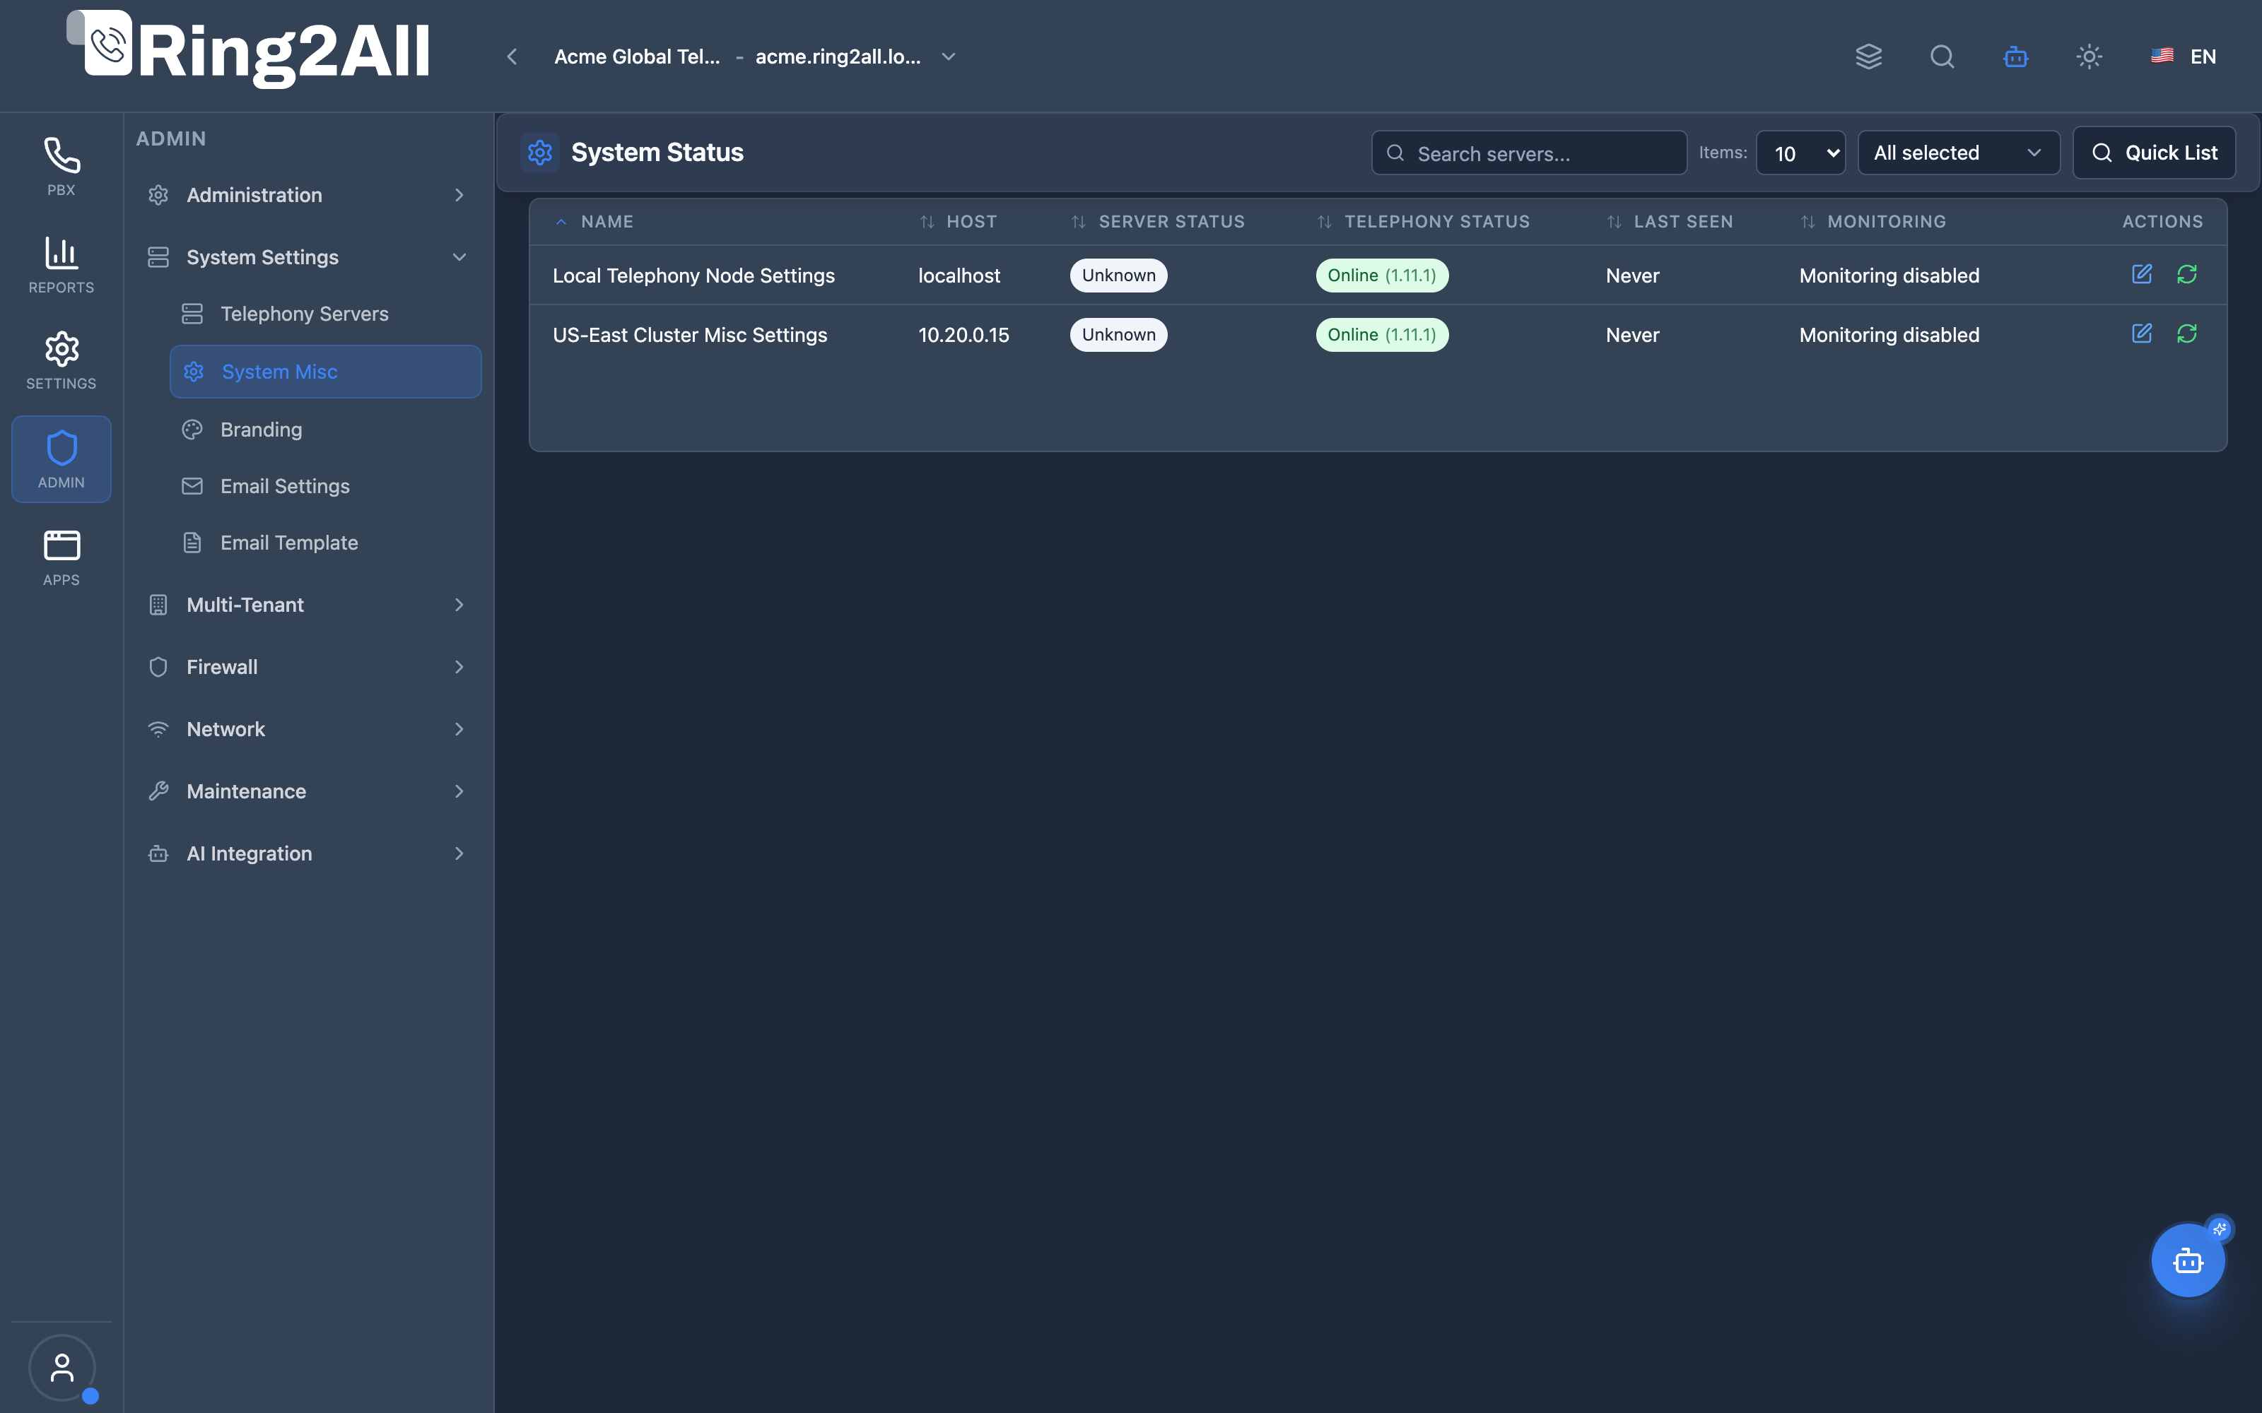Click the Quick List button
This screenshot has width=2262, height=1413.
pyautogui.click(x=2154, y=153)
